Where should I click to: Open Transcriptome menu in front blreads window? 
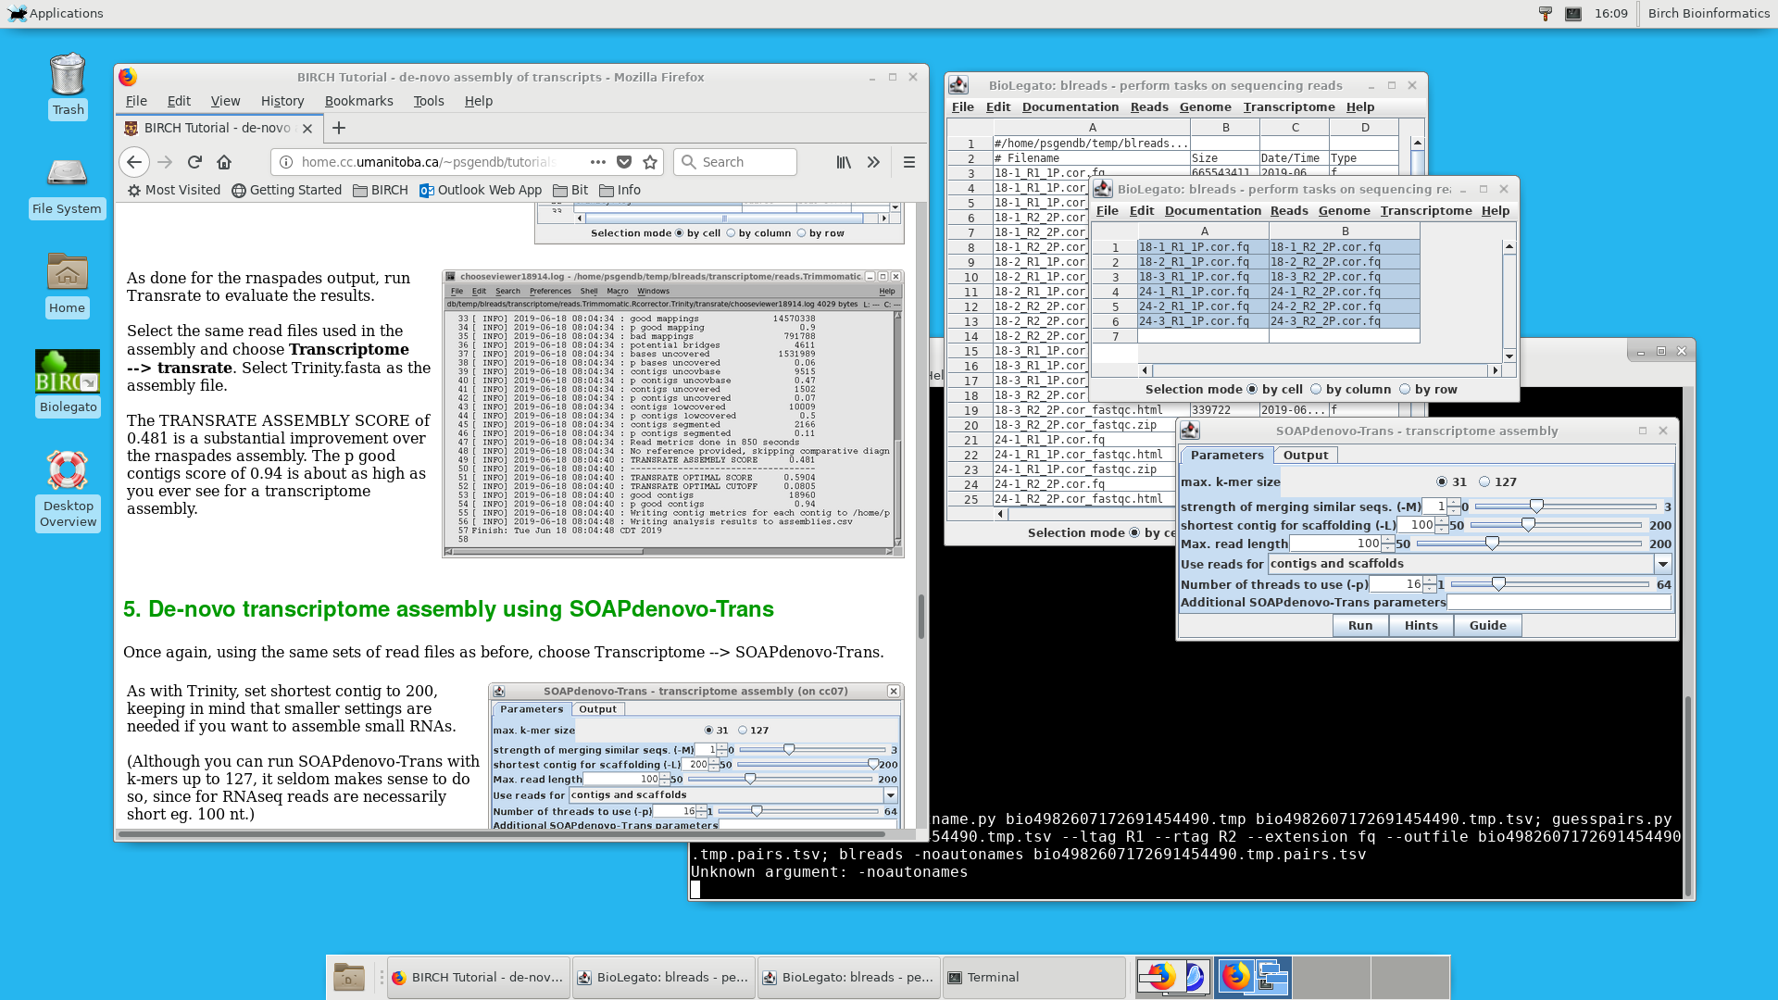click(x=1426, y=211)
